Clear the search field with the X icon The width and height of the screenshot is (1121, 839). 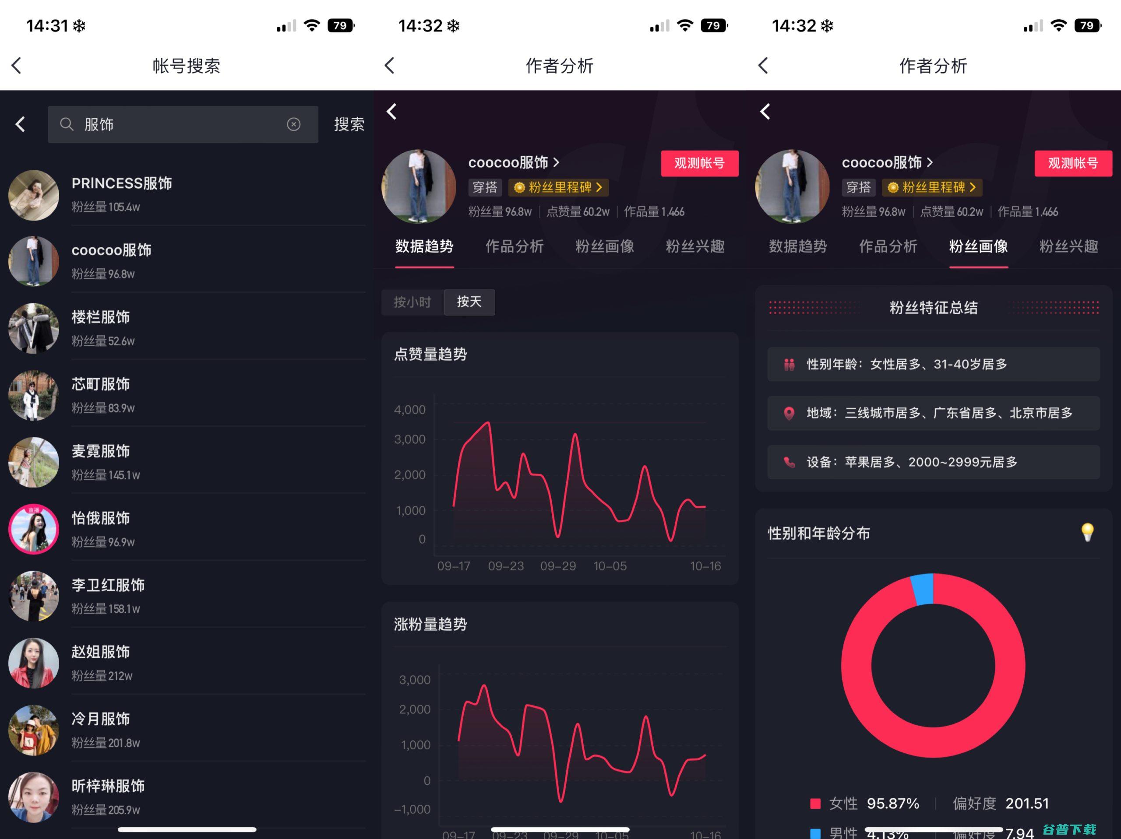[293, 124]
